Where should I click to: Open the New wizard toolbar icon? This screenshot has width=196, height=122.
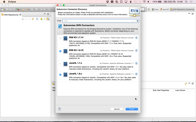pyautogui.click(x=2, y=9)
